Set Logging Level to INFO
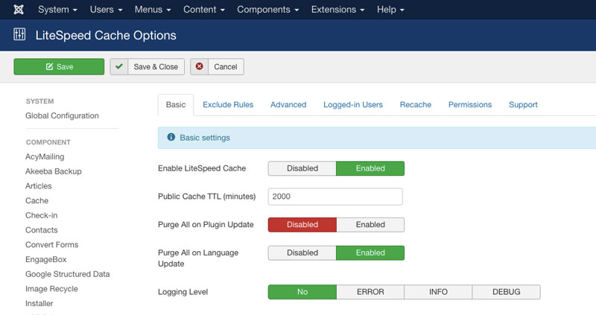Screen dimensions: 596x315 pos(438,292)
